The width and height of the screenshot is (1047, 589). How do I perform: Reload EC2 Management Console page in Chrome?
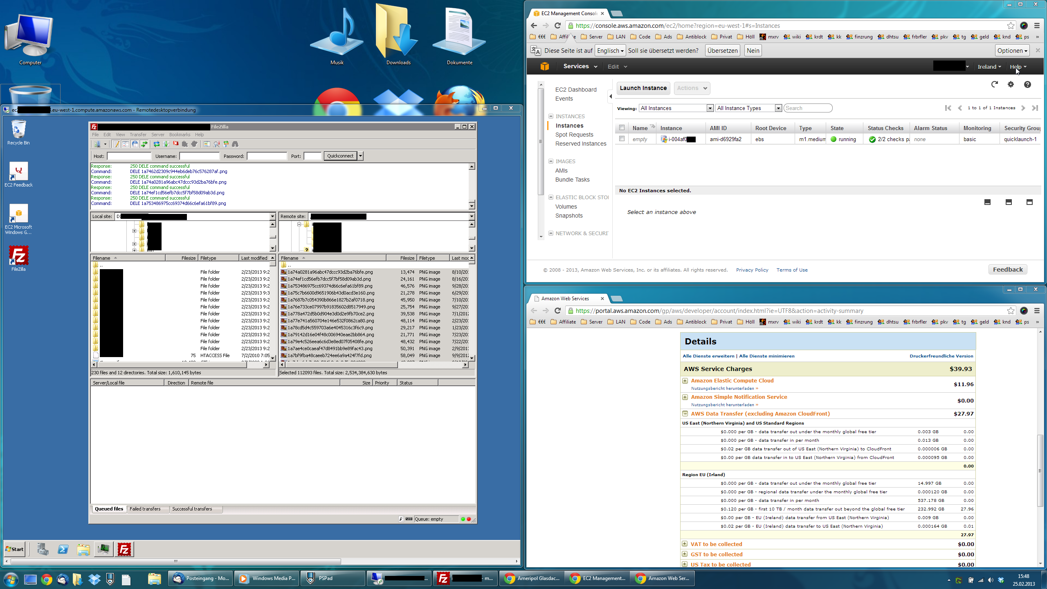point(557,25)
